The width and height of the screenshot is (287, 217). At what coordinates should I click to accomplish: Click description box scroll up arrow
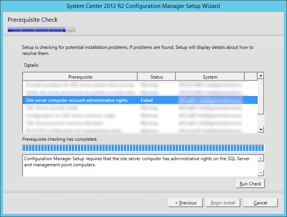click(261, 158)
